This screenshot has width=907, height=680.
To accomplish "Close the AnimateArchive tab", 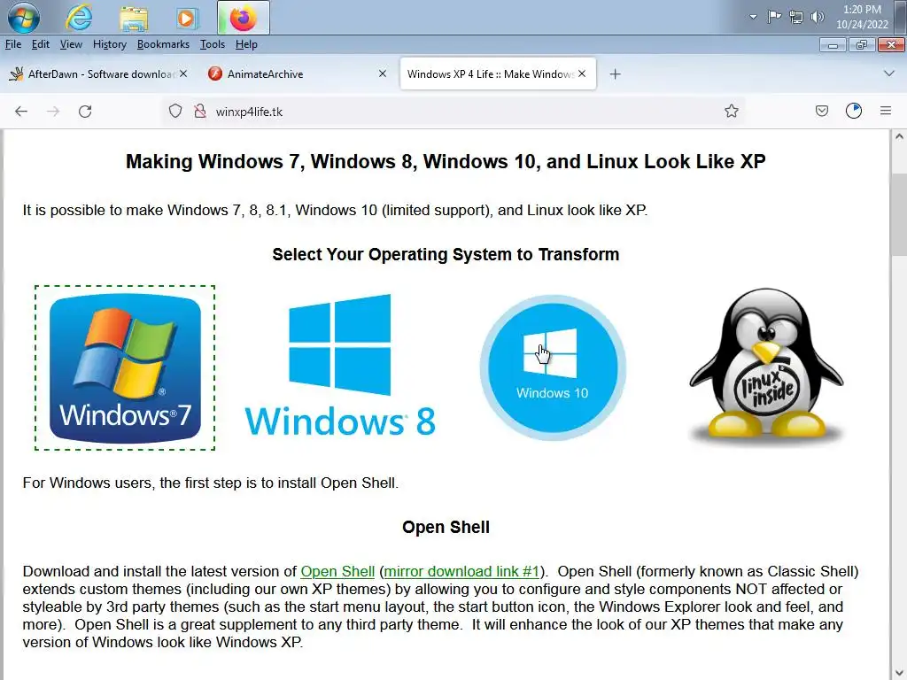I will [x=383, y=73].
